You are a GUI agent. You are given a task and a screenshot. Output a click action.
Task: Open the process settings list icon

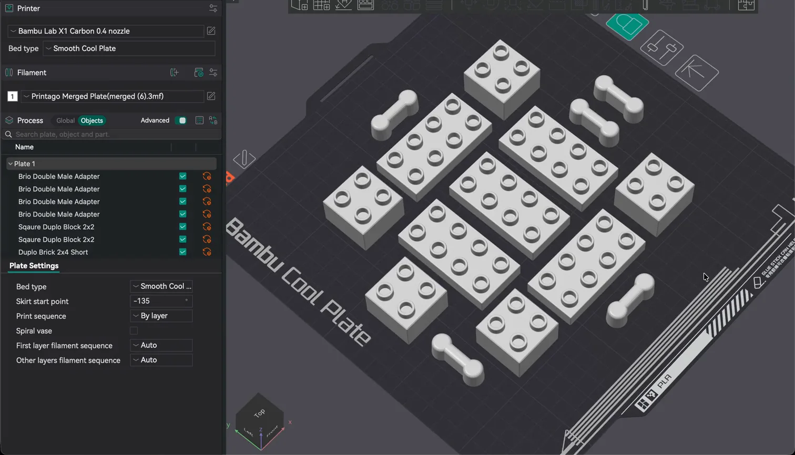[199, 120]
